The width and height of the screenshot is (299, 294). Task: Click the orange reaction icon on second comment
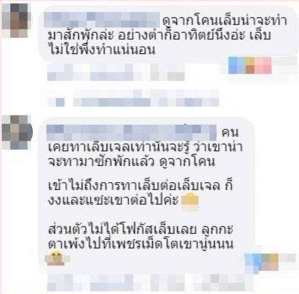(x=270, y=262)
